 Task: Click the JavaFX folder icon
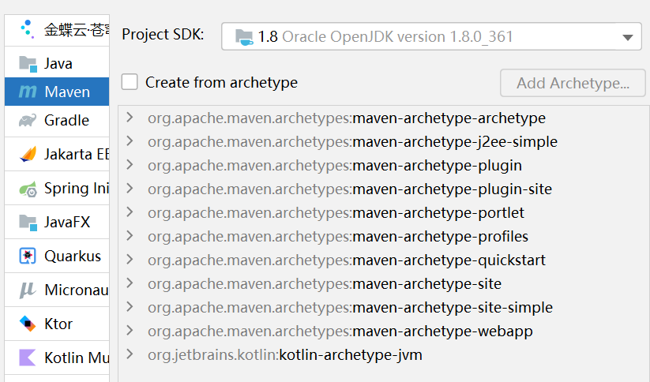(x=28, y=223)
